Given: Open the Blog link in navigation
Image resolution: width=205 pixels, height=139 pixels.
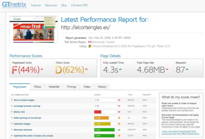Looking at the screenshot, I should coord(64,5).
